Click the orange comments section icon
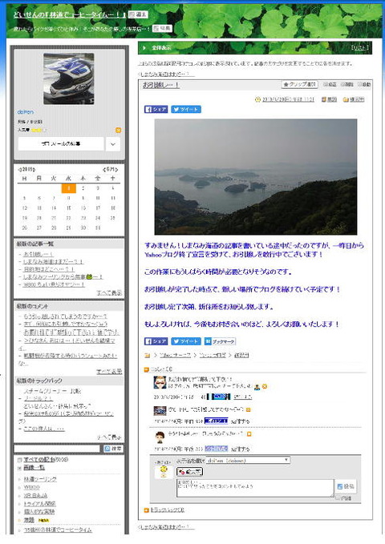Screen dimensions: 385x544 tap(146, 369)
